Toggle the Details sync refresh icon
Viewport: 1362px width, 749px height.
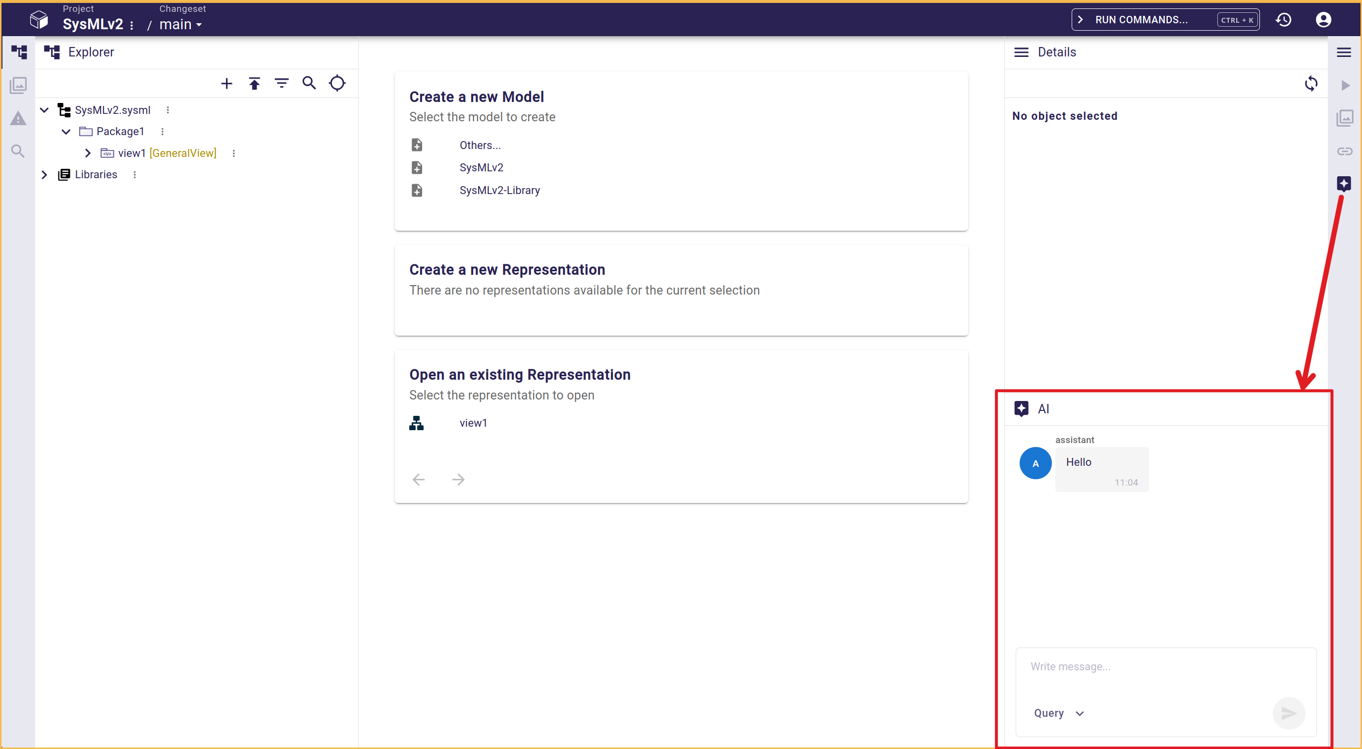click(x=1311, y=84)
